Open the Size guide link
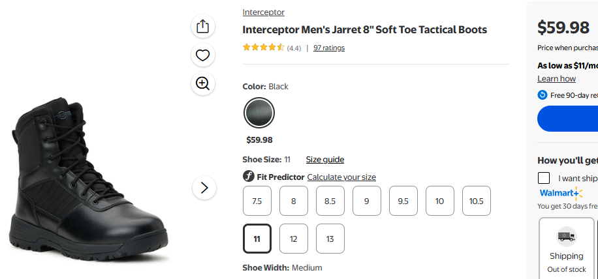 (x=325, y=160)
